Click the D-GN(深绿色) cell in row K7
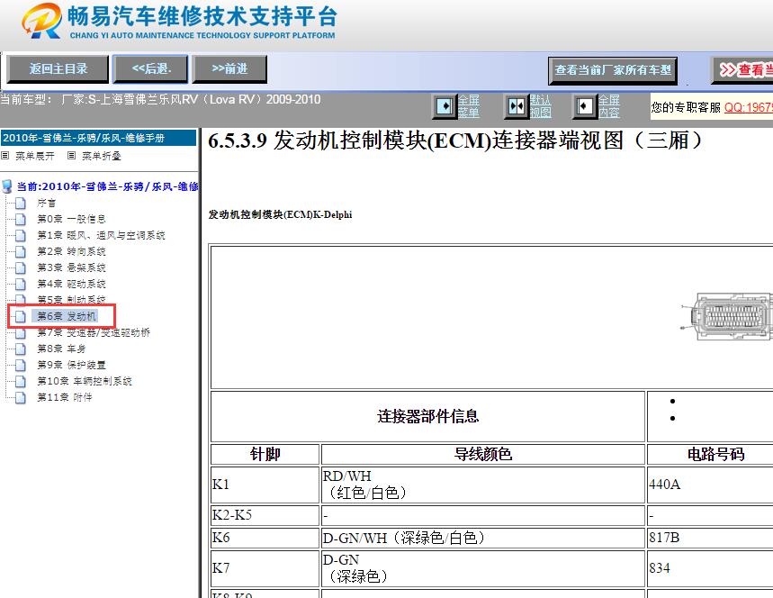 [483, 568]
